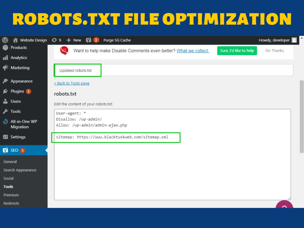Open the Analytics menu
This screenshot has height=228, width=304.
(19, 57)
